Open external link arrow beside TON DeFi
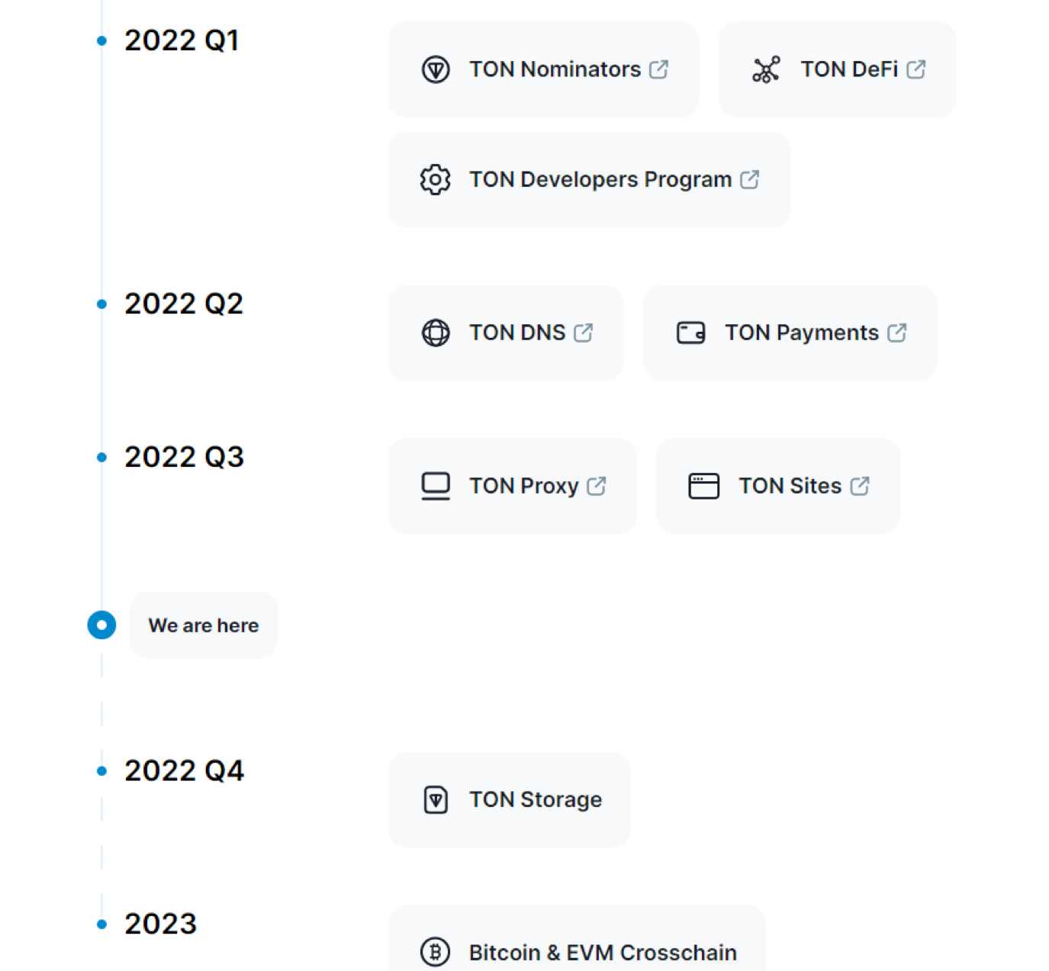 pyautogui.click(x=916, y=69)
